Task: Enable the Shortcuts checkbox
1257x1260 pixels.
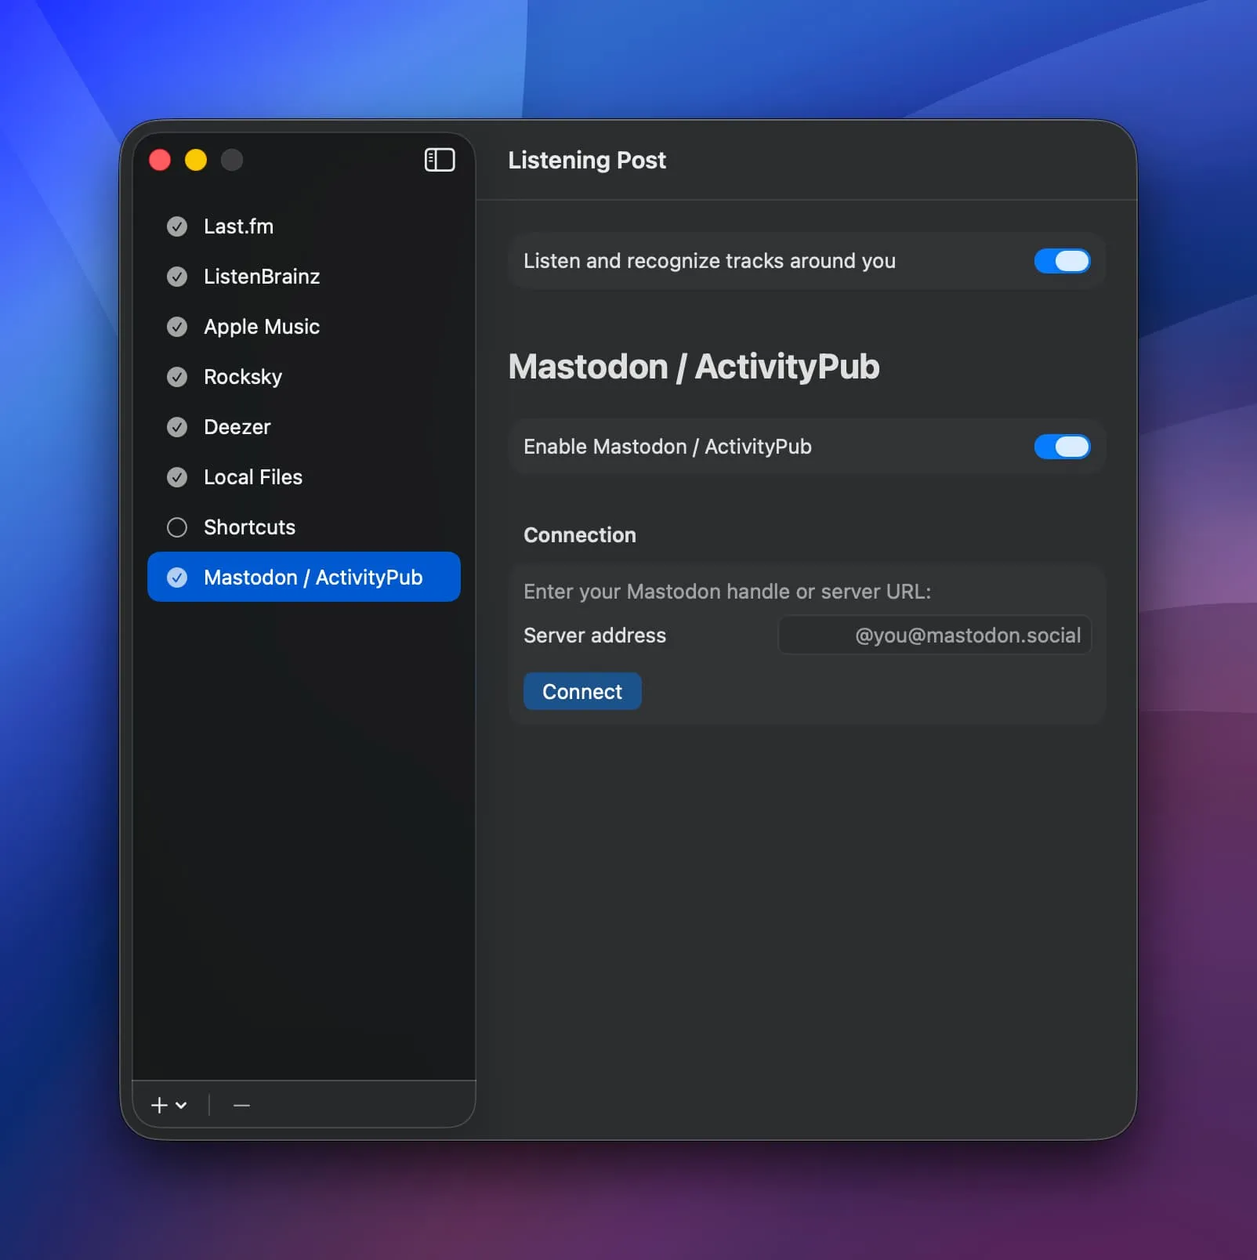Action: pos(176,527)
